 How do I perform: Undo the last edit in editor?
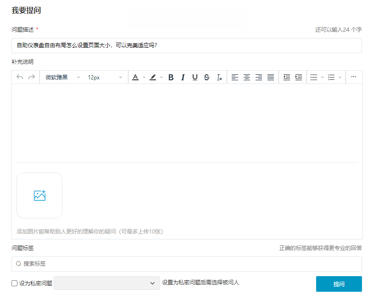point(20,77)
